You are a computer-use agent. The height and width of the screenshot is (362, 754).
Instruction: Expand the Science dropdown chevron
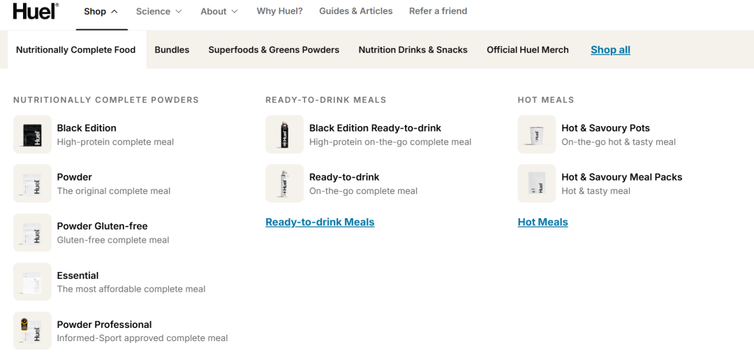click(179, 12)
